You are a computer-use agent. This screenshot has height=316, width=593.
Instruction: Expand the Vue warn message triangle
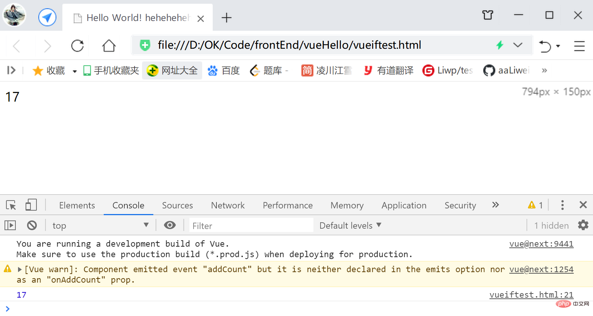pos(20,270)
